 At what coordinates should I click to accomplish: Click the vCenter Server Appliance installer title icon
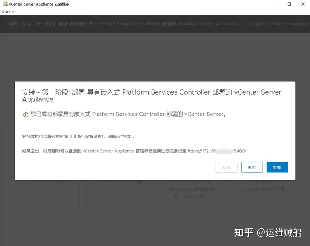(5, 4)
